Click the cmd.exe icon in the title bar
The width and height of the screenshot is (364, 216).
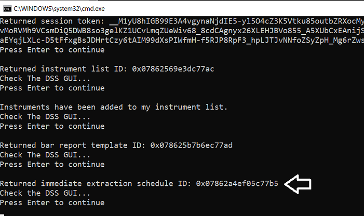(6, 7)
